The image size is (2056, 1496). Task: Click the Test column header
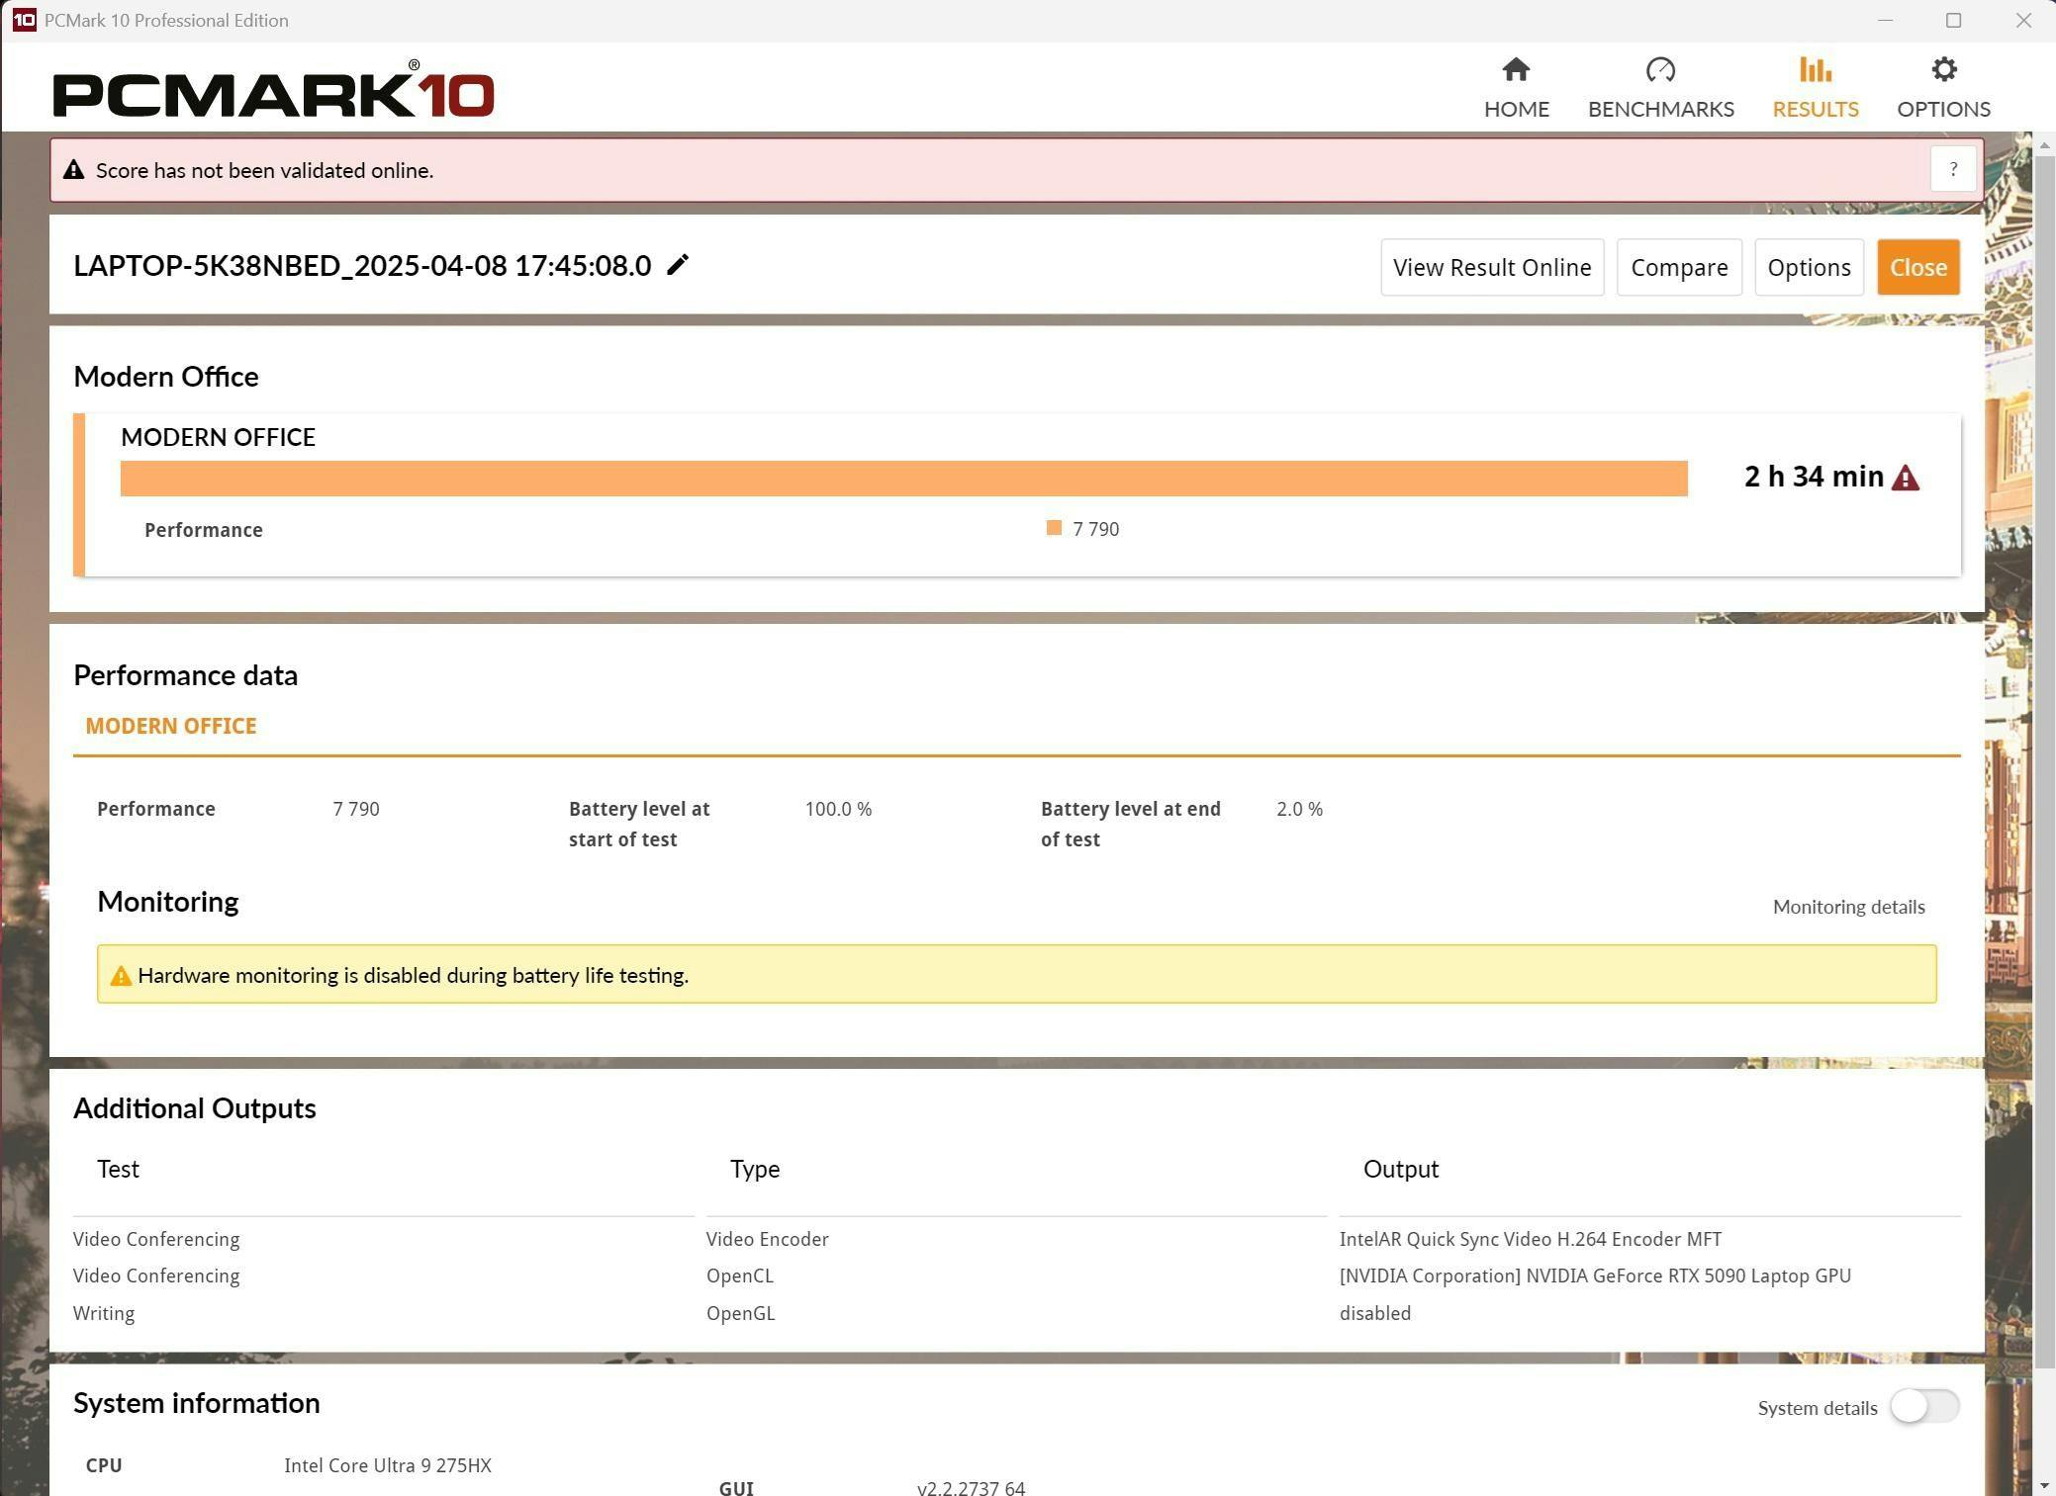(x=118, y=1169)
